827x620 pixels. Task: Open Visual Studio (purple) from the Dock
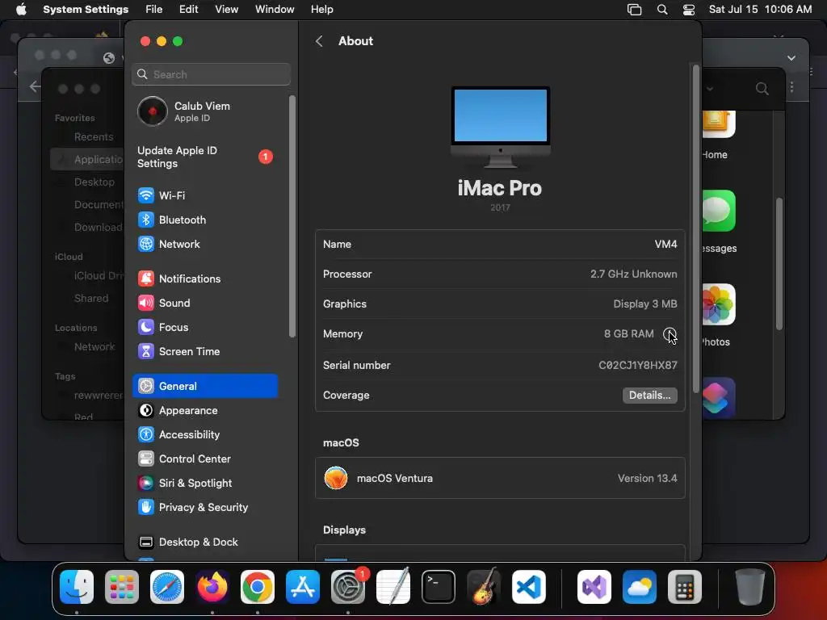tap(594, 587)
